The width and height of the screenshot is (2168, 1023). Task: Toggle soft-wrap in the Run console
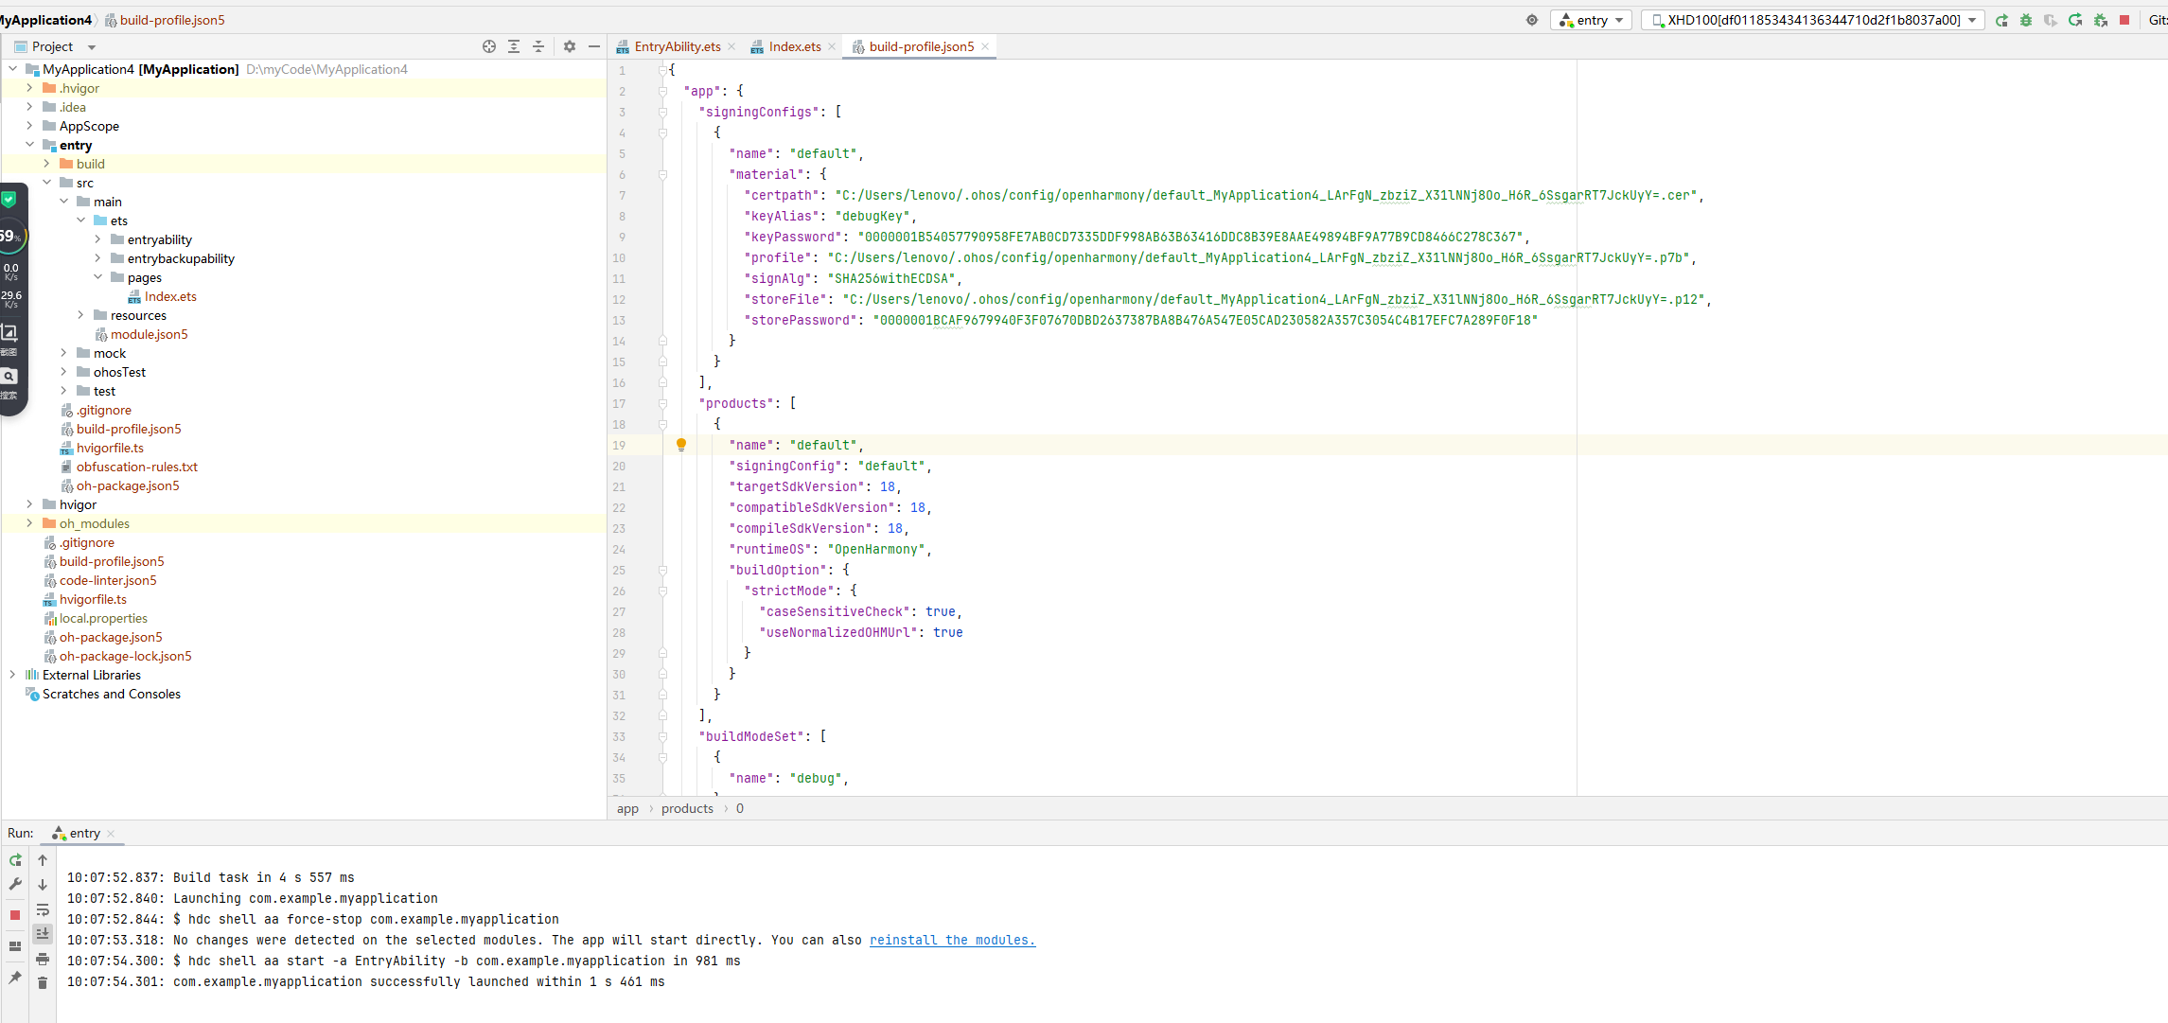click(43, 909)
